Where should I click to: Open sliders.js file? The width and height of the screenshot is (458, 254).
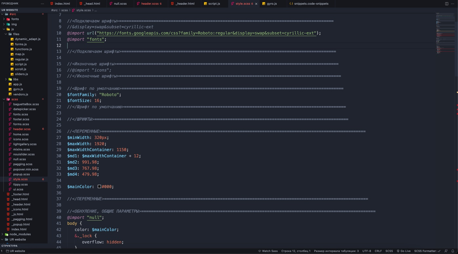tap(21, 74)
